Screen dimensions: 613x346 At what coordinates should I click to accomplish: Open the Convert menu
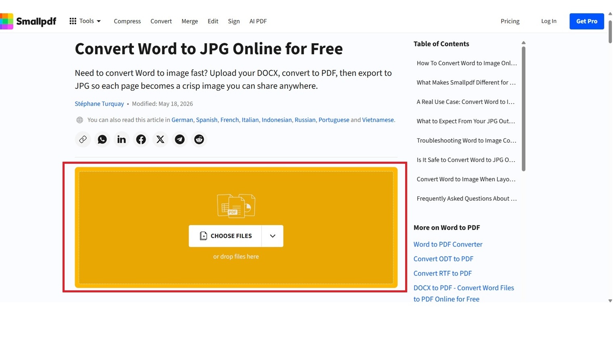(x=161, y=21)
